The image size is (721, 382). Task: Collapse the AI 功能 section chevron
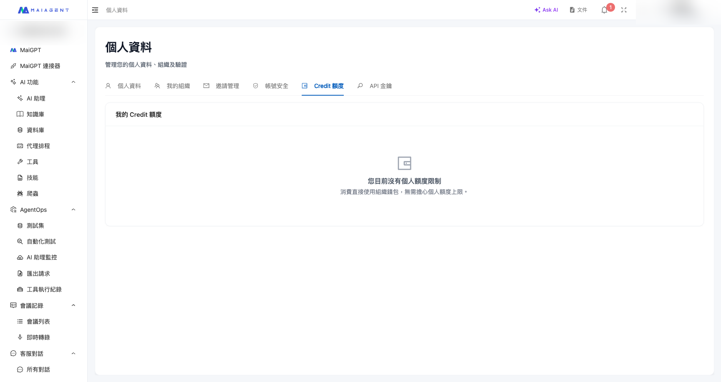(73, 82)
